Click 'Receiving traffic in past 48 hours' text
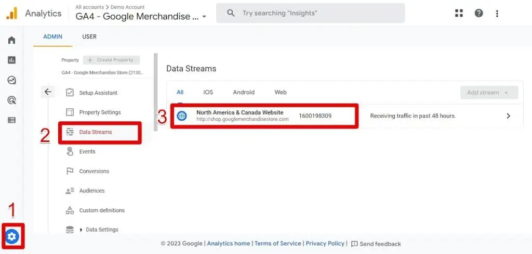 (413, 116)
